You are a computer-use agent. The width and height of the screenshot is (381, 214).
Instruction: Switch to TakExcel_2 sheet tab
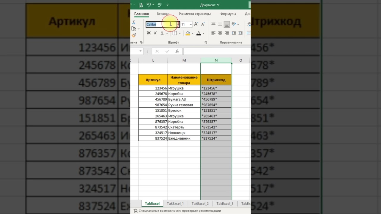(x=200, y=204)
